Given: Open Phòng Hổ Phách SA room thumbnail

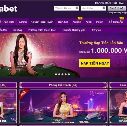Looking at the screenshot, I should click(63, 106).
